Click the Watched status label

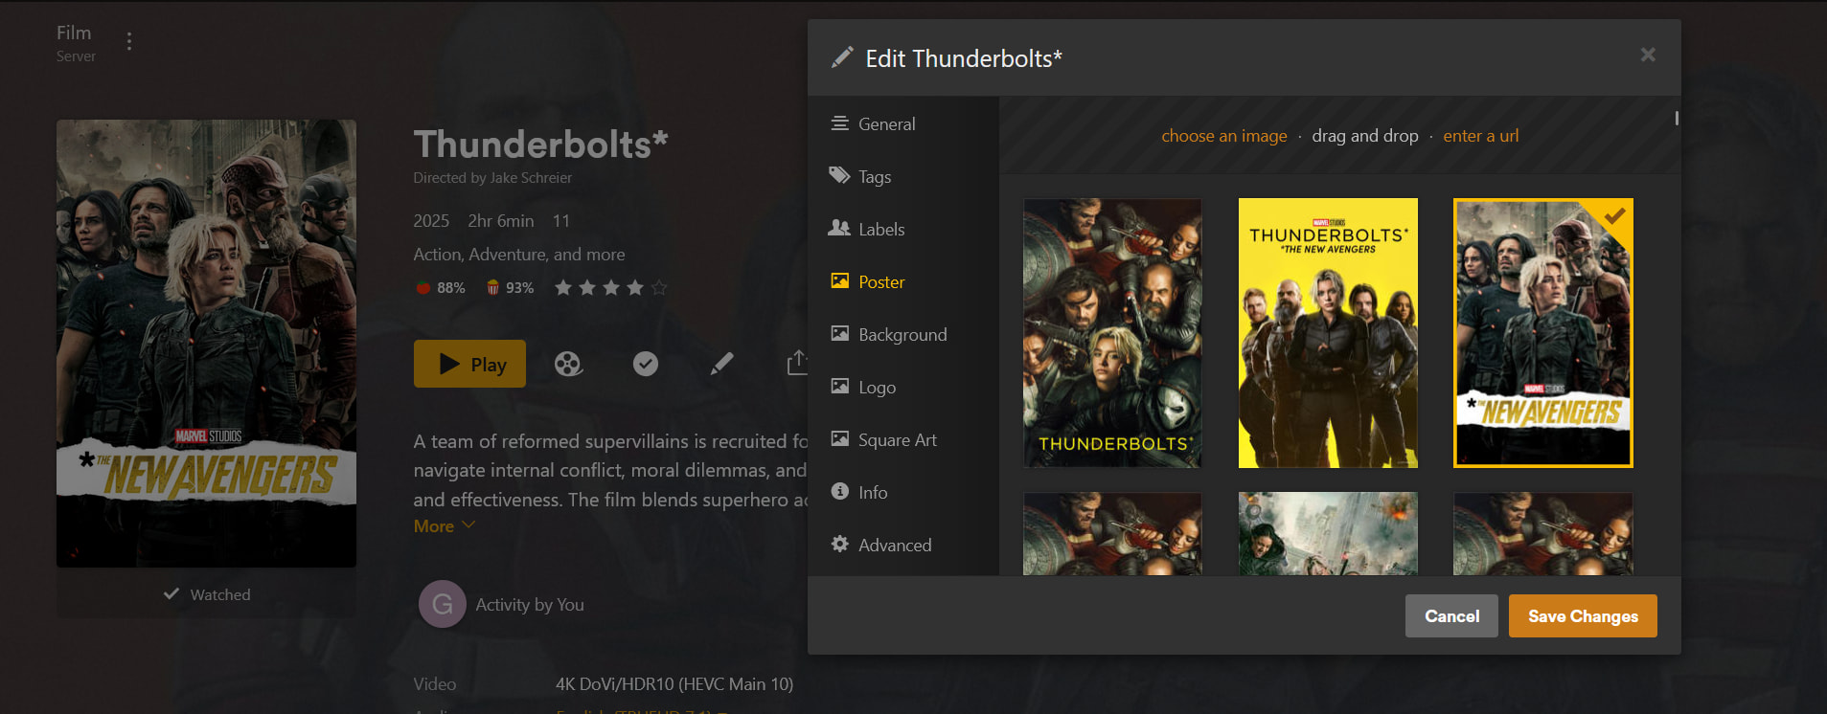[x=220, y=594]
